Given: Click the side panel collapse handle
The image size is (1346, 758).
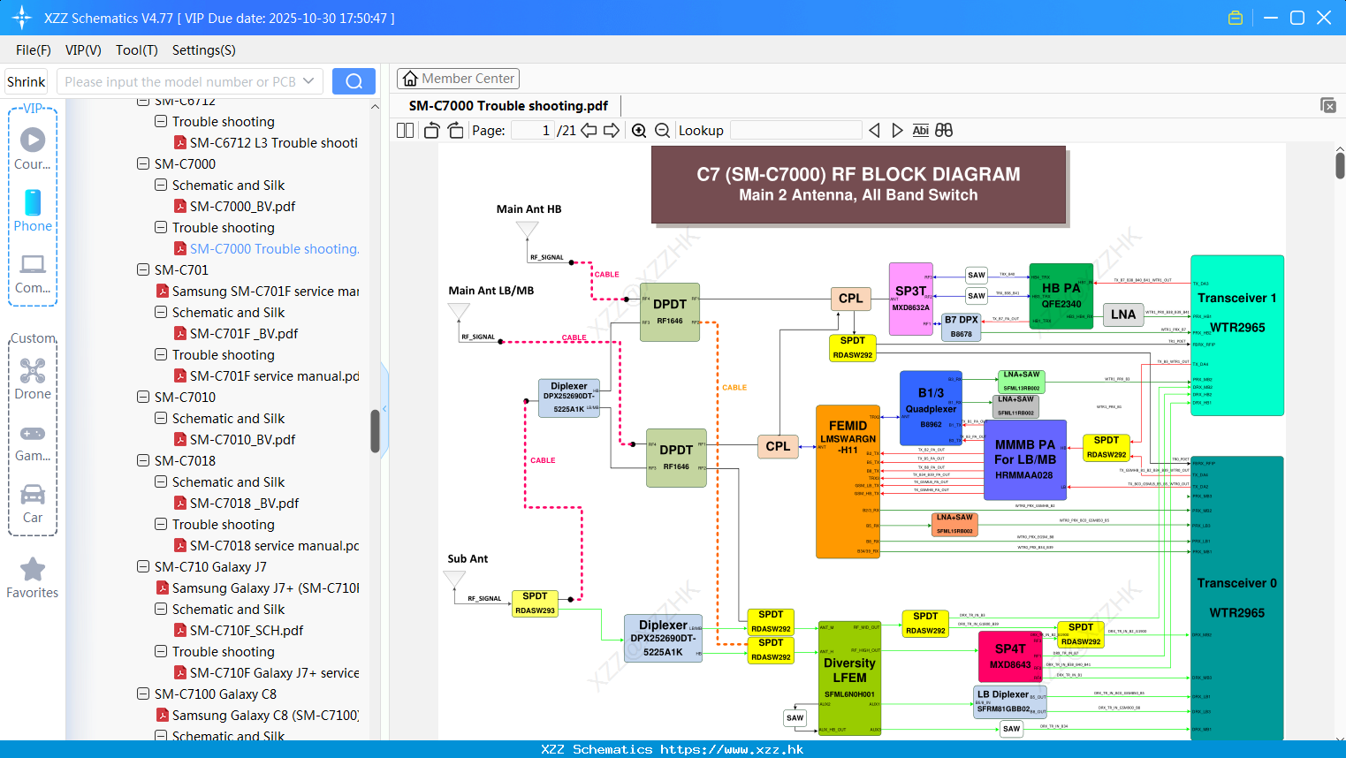Looking at the screenshot, I should coord(384,408).
